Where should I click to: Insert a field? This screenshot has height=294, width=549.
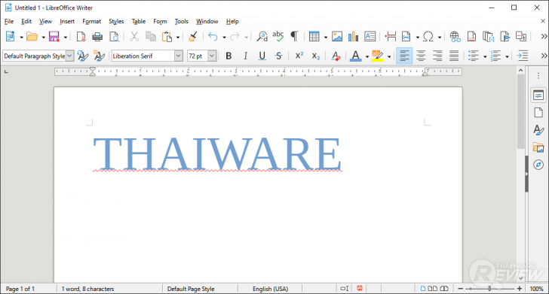pyautogui.click(x=406, y=36)
